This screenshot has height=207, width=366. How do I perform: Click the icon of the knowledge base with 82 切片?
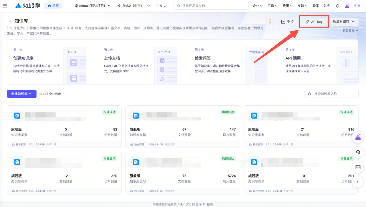point(17,116)
